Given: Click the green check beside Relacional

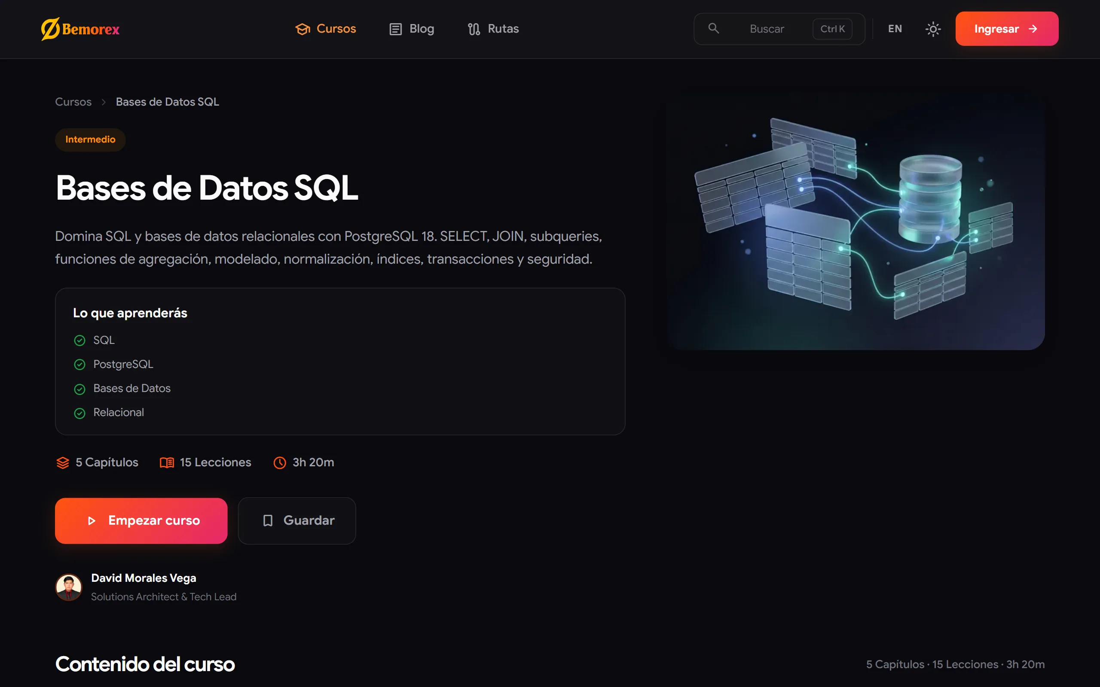Looking at the screenshot, I should 79,413.
